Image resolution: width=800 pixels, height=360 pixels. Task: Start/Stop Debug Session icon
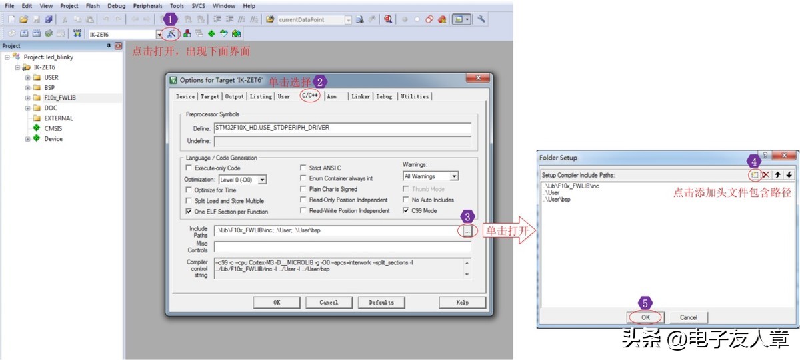388,19
